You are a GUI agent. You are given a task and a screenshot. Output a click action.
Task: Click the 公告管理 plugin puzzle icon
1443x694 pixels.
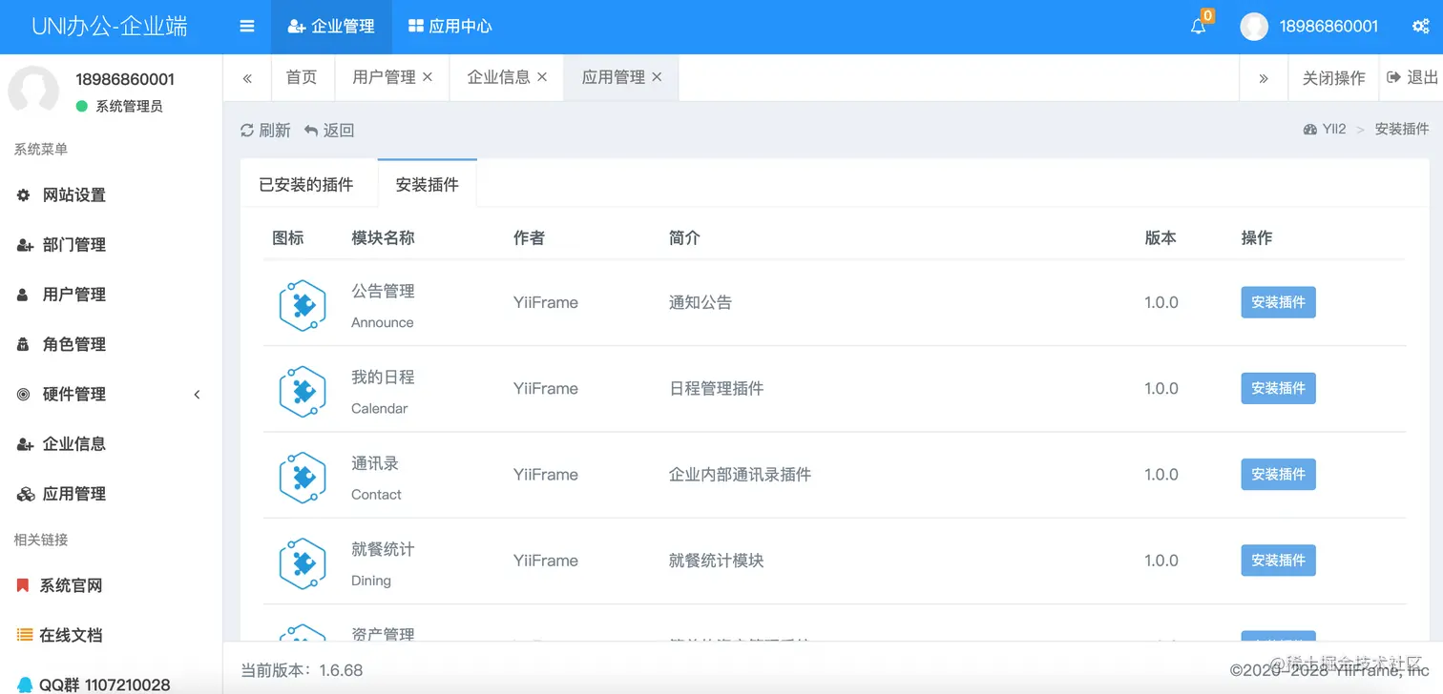tap(303, 302)
